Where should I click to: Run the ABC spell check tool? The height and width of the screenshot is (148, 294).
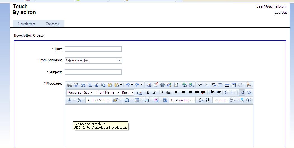76,85
